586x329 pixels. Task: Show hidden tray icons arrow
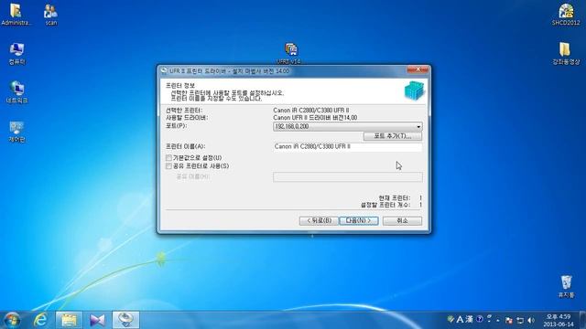[x=498, y=321]
